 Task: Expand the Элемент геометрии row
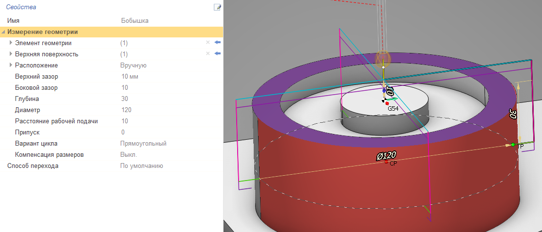[11, 43]
